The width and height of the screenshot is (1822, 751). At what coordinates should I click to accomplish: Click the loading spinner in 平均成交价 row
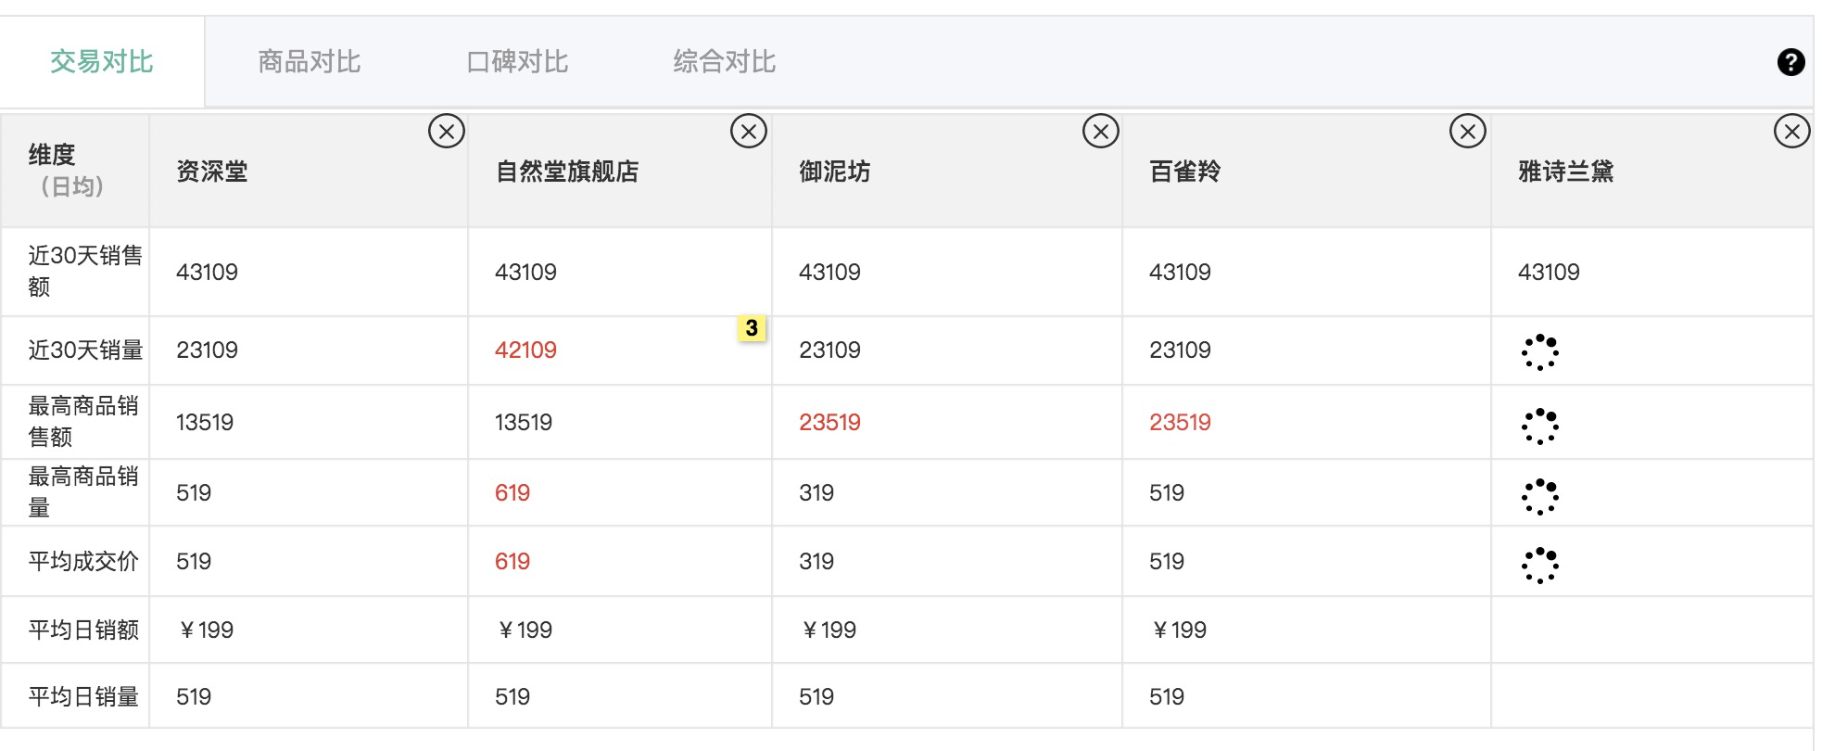pos(1540,566)
